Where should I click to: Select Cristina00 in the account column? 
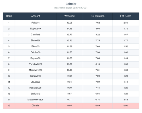click(35, 52)
